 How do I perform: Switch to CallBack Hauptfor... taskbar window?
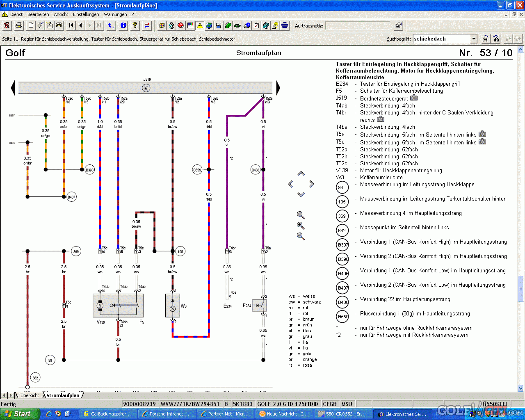[107, 414]
